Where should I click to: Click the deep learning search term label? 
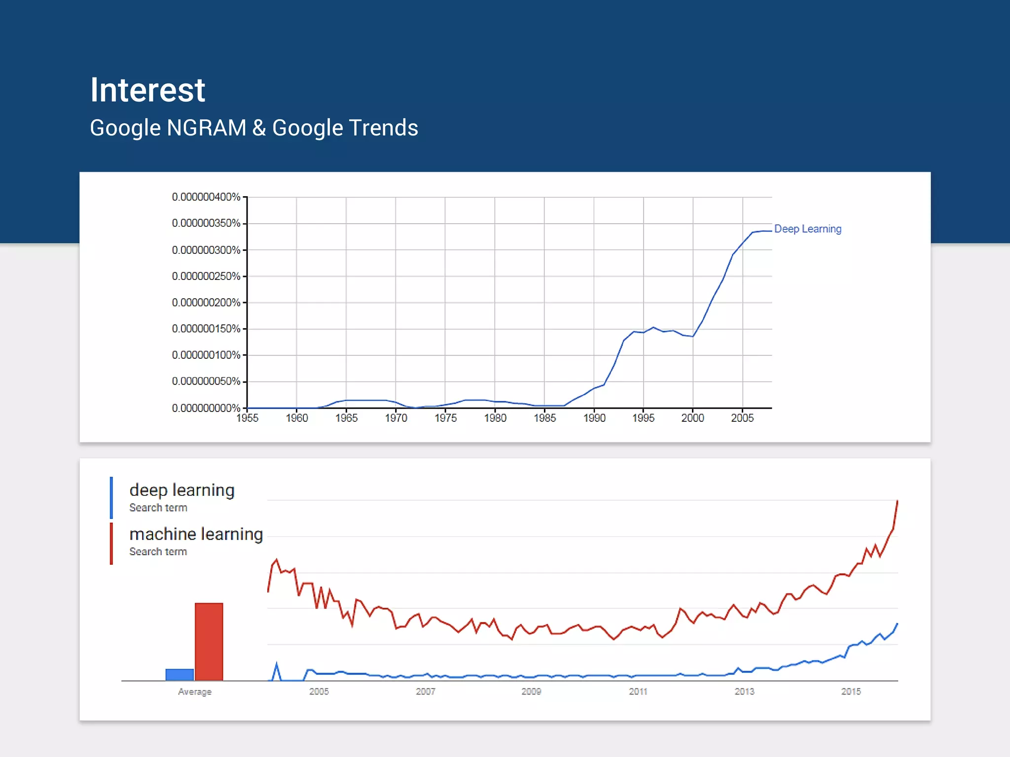click(181, 490)
